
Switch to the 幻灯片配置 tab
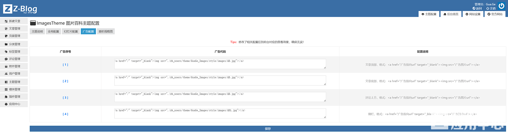coord(71,31)
